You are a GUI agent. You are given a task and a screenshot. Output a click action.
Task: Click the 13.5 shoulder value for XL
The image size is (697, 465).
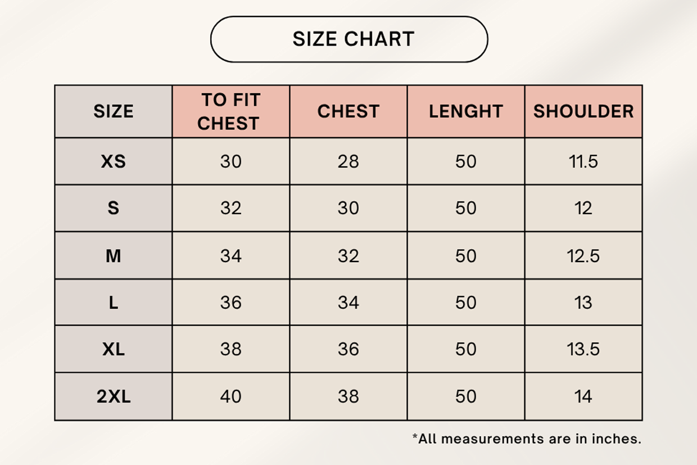583,350
